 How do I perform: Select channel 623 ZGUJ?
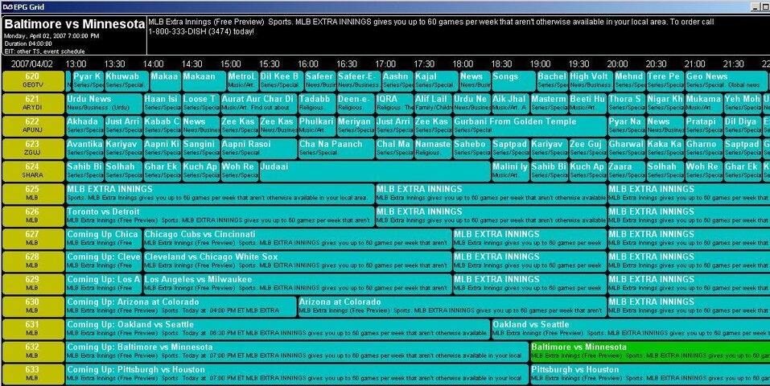pyautogui.click(x=33, y=149)
